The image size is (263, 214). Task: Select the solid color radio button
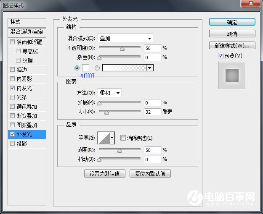coord(77,68)
